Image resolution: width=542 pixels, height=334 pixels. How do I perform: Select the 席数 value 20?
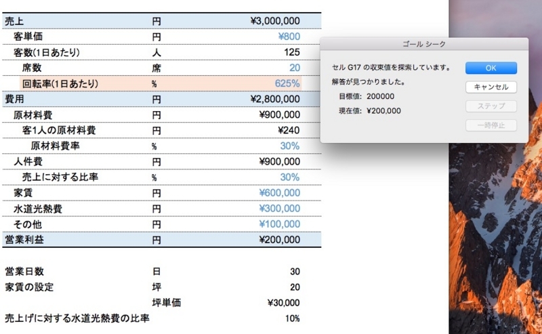pyautogui.click(x=295, y=68)
